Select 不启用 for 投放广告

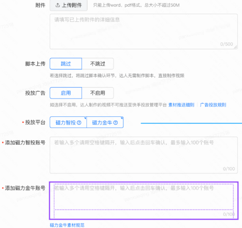98,93
